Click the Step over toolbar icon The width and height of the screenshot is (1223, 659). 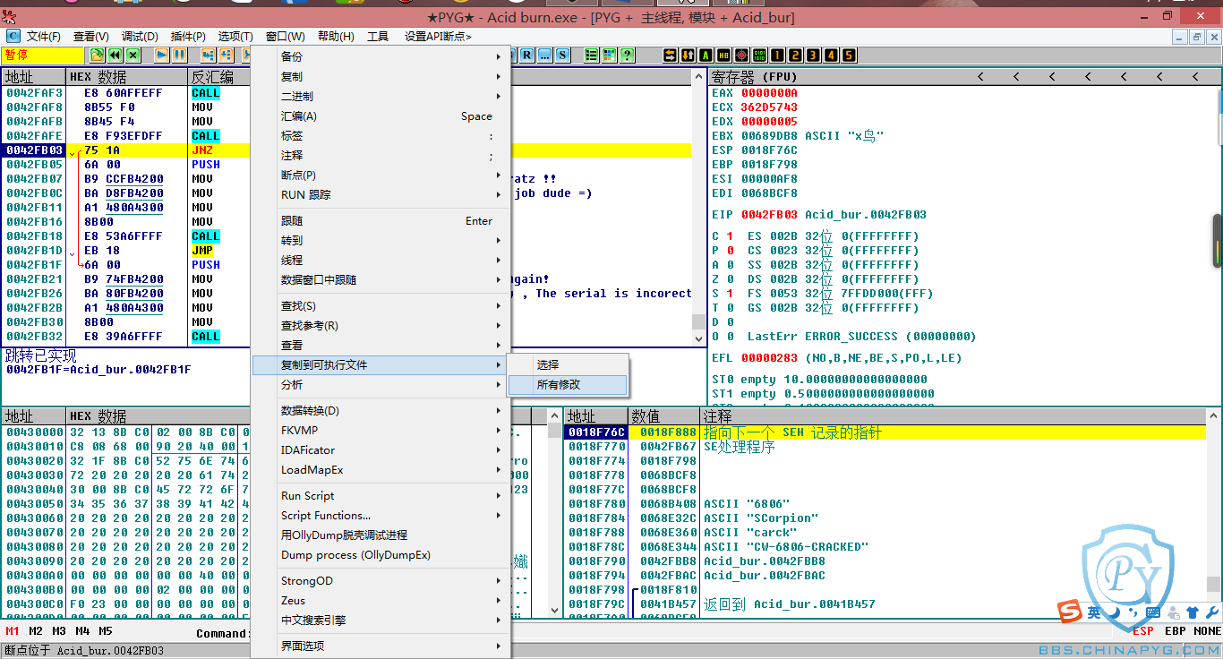(x=226, y=55)
